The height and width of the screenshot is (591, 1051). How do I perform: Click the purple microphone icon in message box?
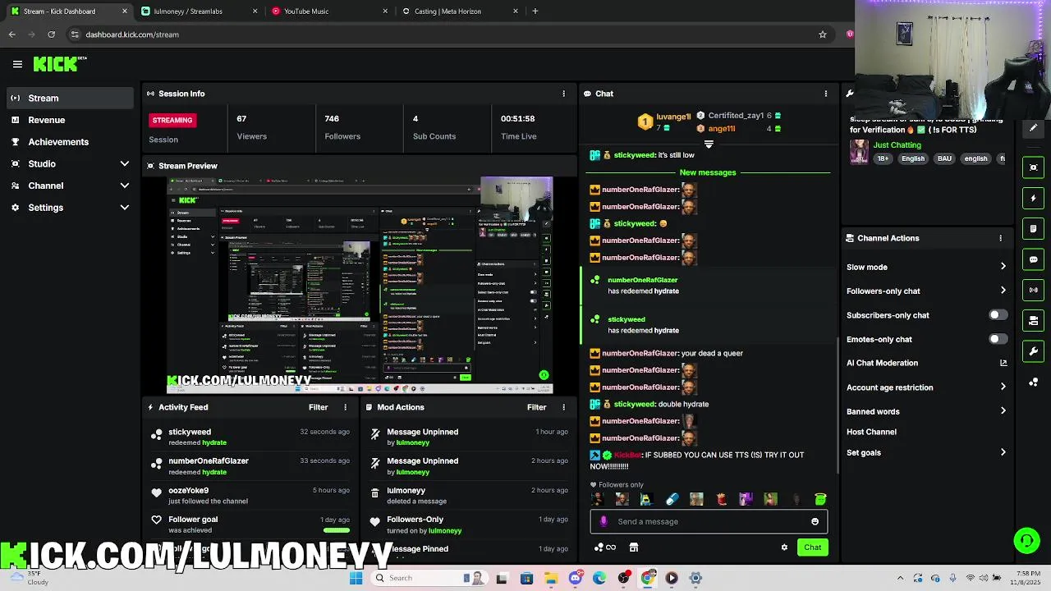pos(604,521)
